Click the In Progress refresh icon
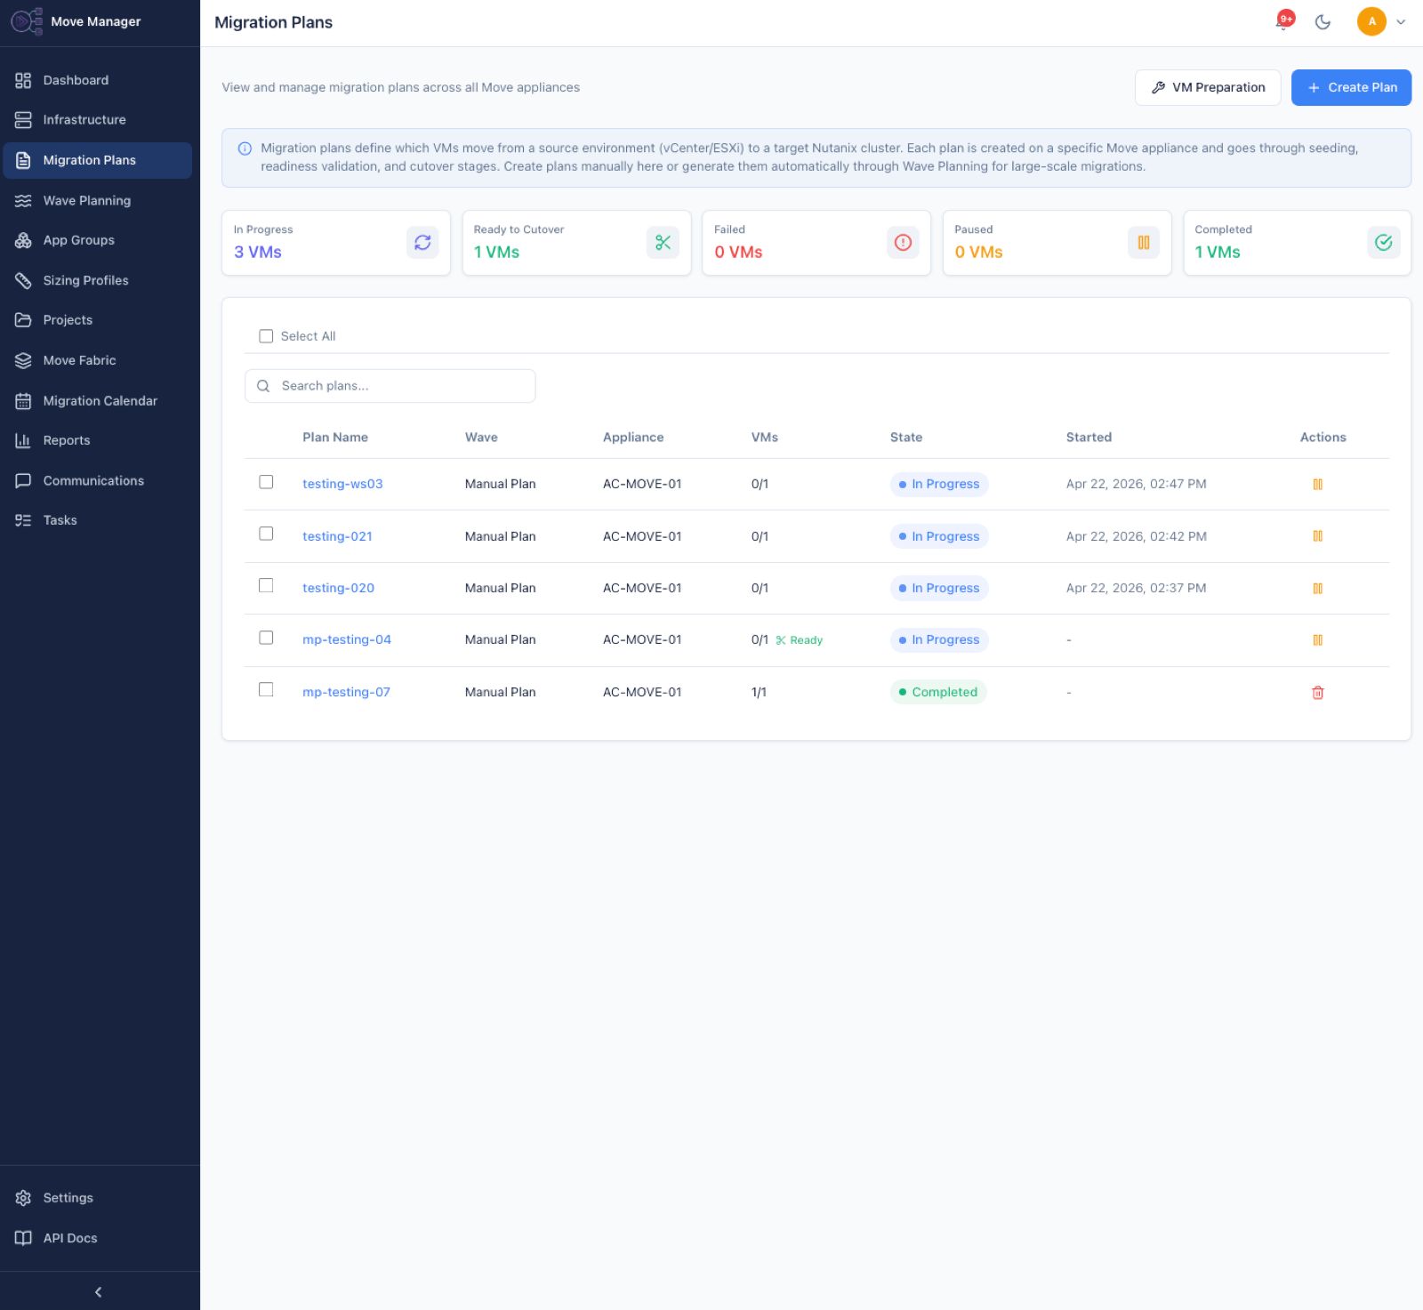 click(x=422, y=242)
